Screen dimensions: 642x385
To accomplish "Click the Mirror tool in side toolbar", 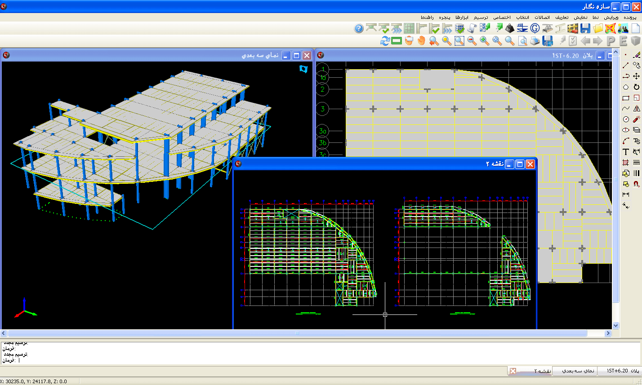I will (636, 109).
